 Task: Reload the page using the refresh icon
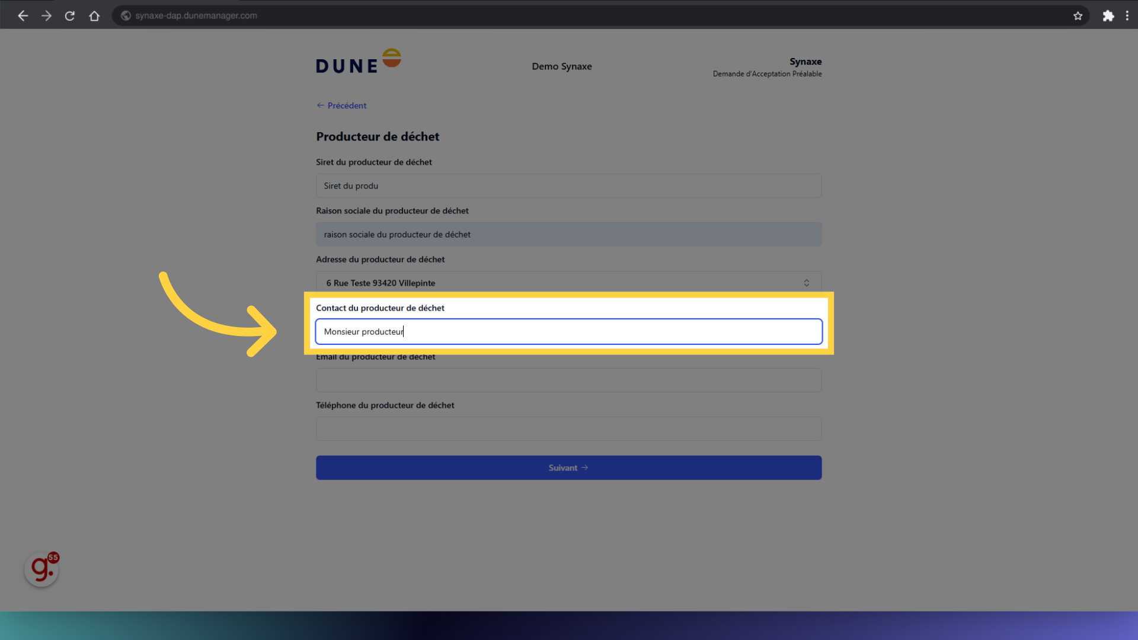click(x=69, y=15)
